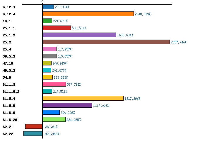Viewport: 205px width, 147px height.
Task: Click the value label 2048,379%
Action: [x=143, y=14]
